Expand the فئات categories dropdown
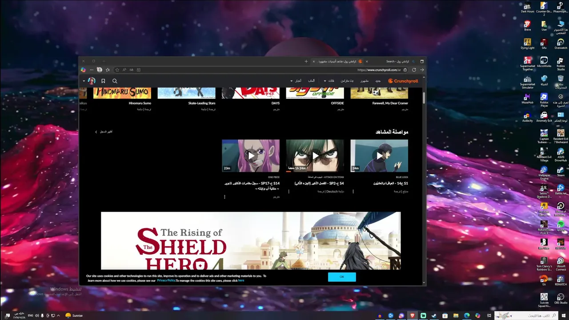 coord(329,81)
